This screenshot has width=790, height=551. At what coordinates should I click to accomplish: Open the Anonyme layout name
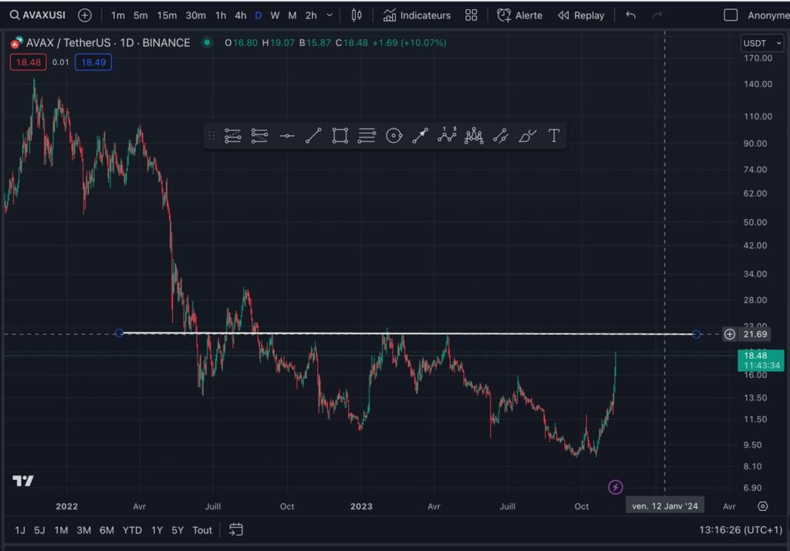pyautogui.click(x=768, y=15)
